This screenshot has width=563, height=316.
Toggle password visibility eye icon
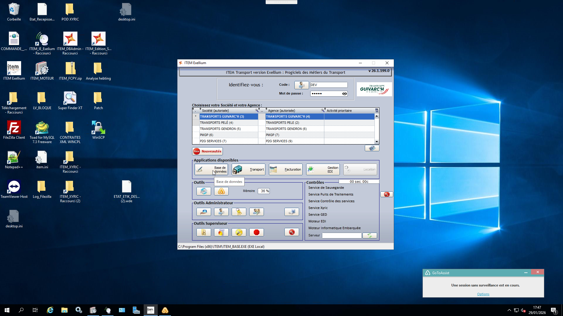(x=345, y=94)
